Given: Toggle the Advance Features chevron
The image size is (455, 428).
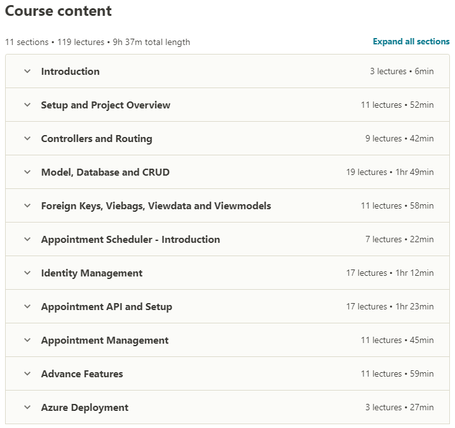Looking at the screenshot, I should (x=27, y=374).
